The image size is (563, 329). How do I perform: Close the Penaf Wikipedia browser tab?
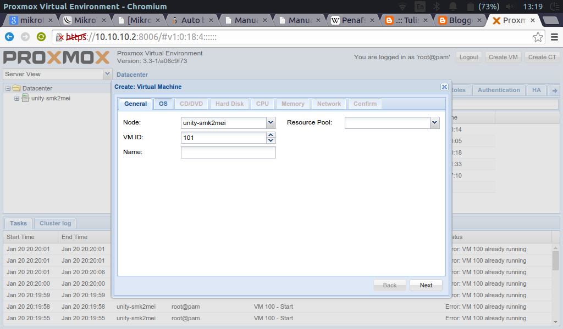(x=372, y=20)
